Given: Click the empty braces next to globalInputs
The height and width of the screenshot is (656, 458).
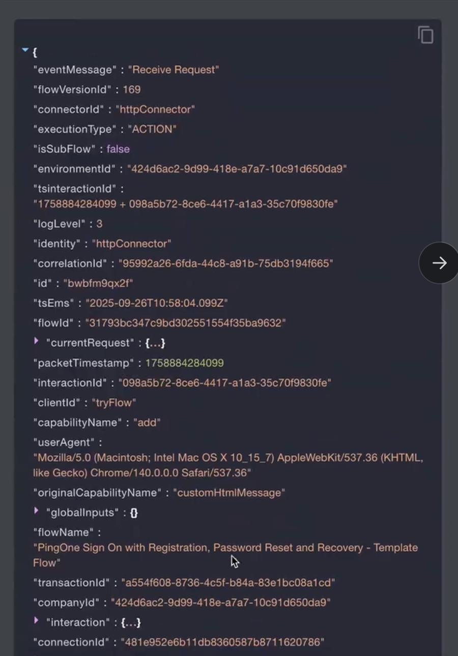Looking at the screenshot, I should pos(133,513).
